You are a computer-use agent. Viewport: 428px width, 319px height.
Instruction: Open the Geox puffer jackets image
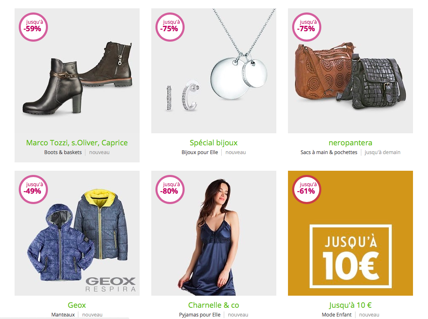[x=77, y=233]
